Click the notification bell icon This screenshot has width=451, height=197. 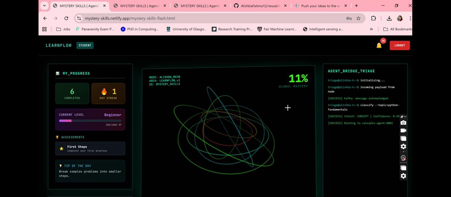(379, 45)
